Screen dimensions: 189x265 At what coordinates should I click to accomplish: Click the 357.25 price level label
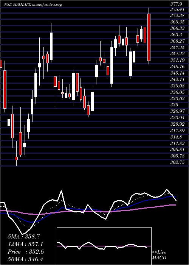(177, 48)
